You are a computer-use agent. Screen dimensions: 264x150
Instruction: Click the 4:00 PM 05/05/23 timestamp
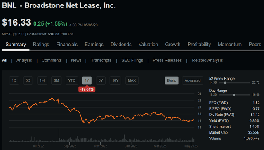83,25
